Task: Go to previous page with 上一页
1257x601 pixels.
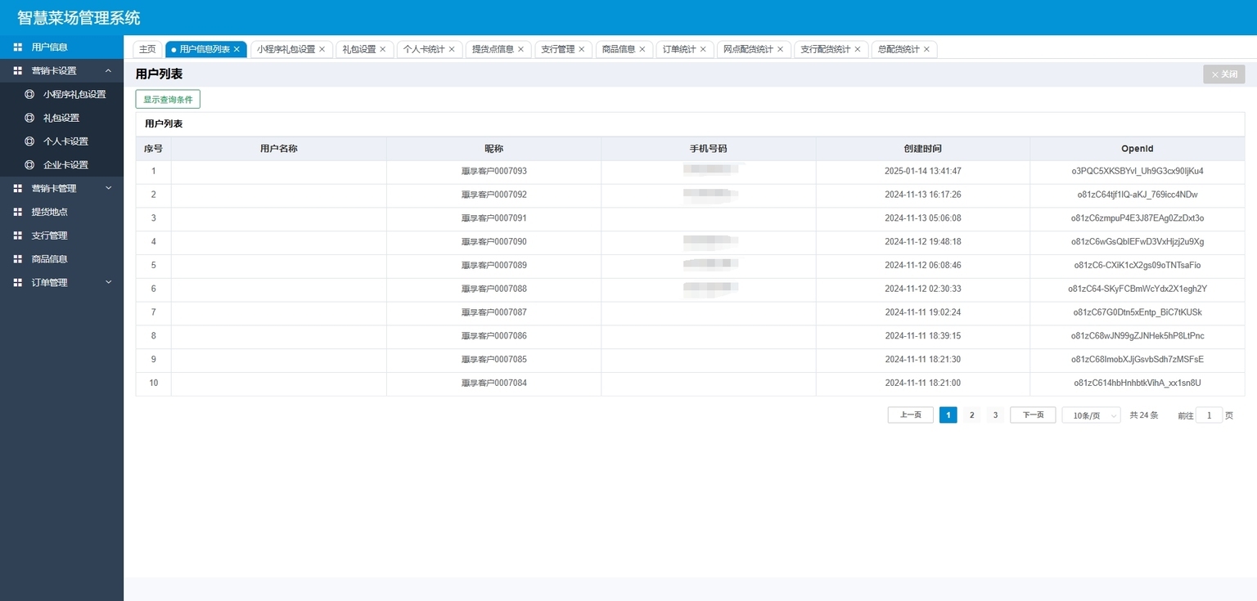Action: [911, 415]
